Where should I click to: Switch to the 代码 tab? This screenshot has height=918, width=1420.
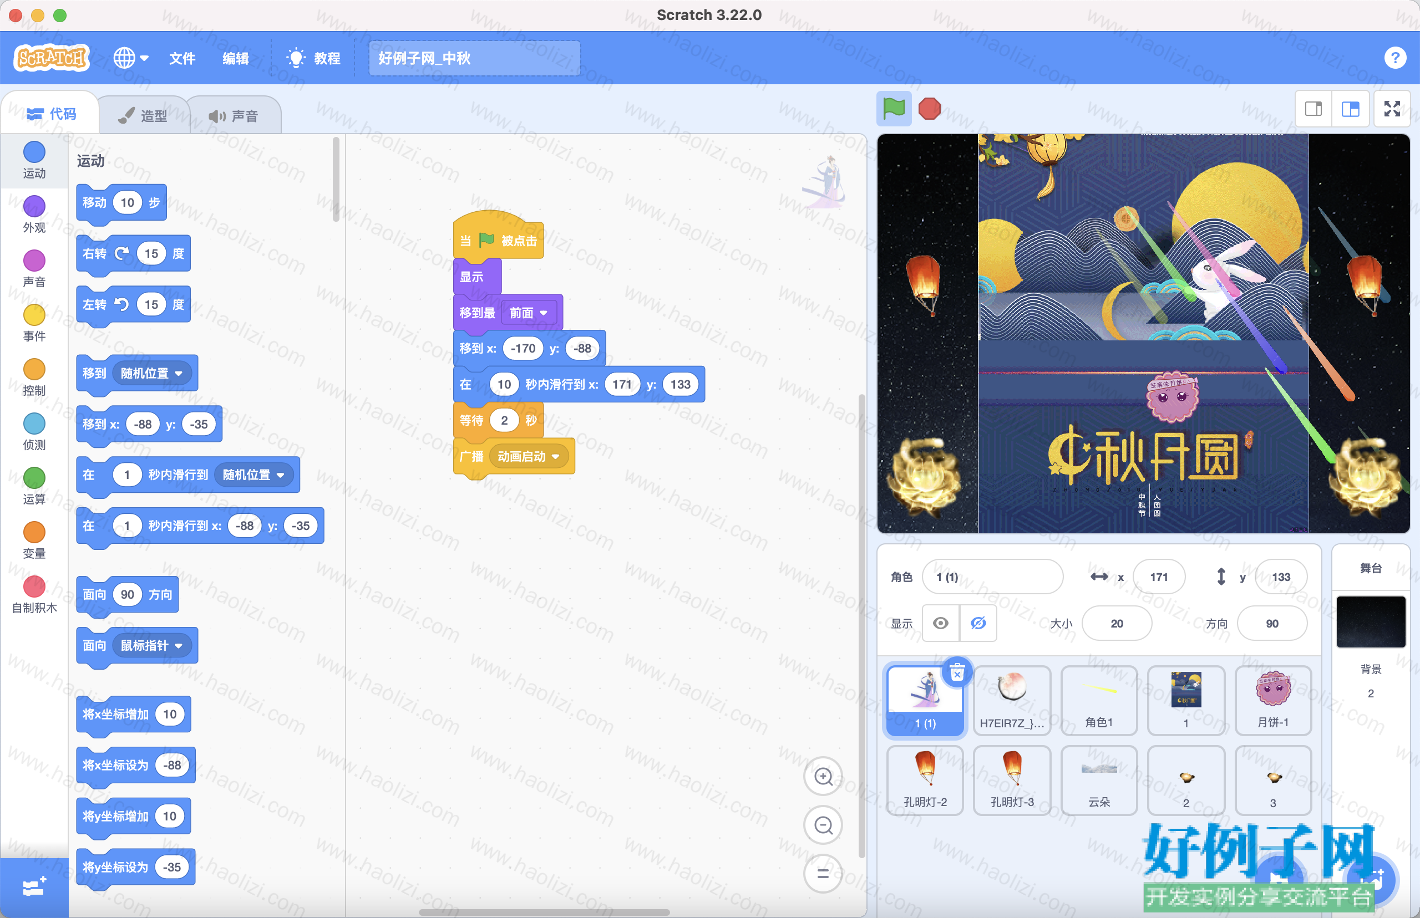coord(51,113)
